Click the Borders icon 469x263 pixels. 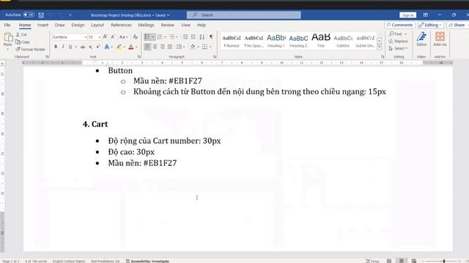(204, 47)
